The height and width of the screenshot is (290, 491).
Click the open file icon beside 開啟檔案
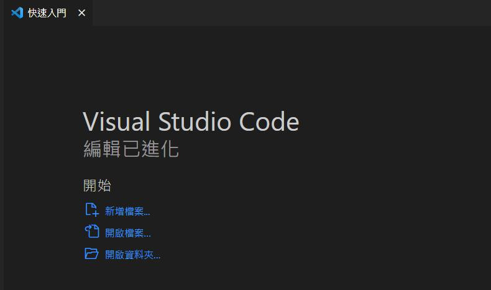tap(92, 231)
